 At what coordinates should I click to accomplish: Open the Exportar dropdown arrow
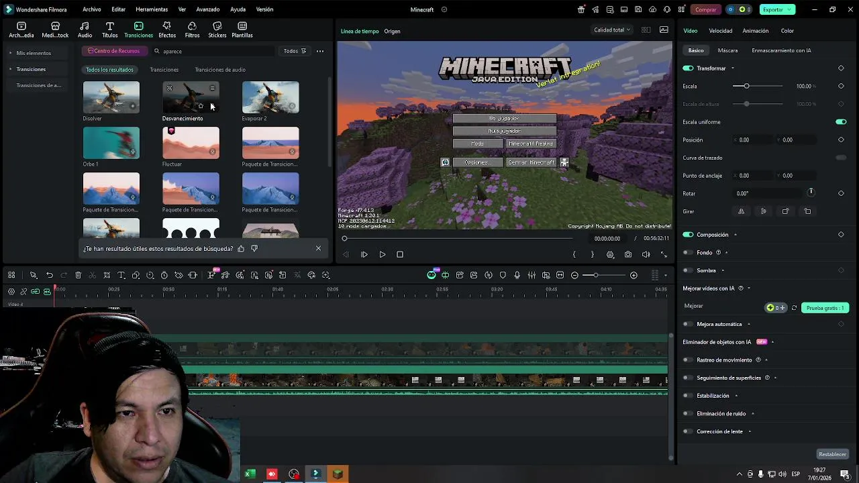click(790, 9)
